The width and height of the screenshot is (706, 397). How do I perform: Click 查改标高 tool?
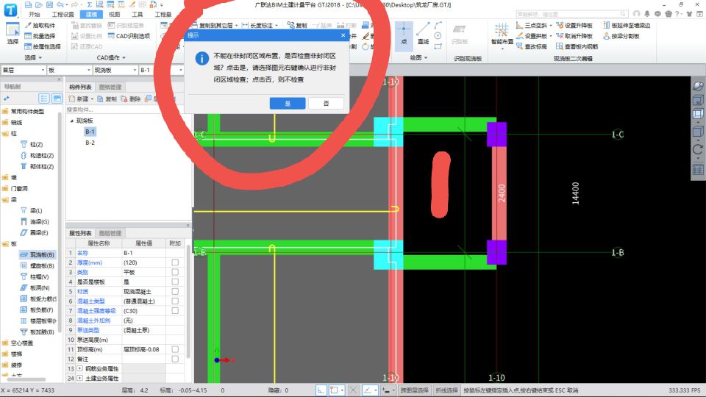click(531, 46)
